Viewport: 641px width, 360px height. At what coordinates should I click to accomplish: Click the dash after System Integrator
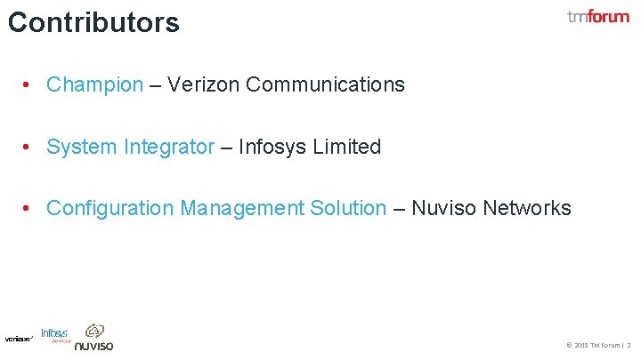tap(226, 147)
